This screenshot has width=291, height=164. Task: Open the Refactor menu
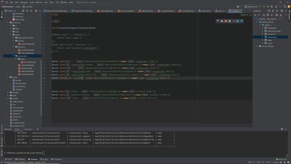39,2
